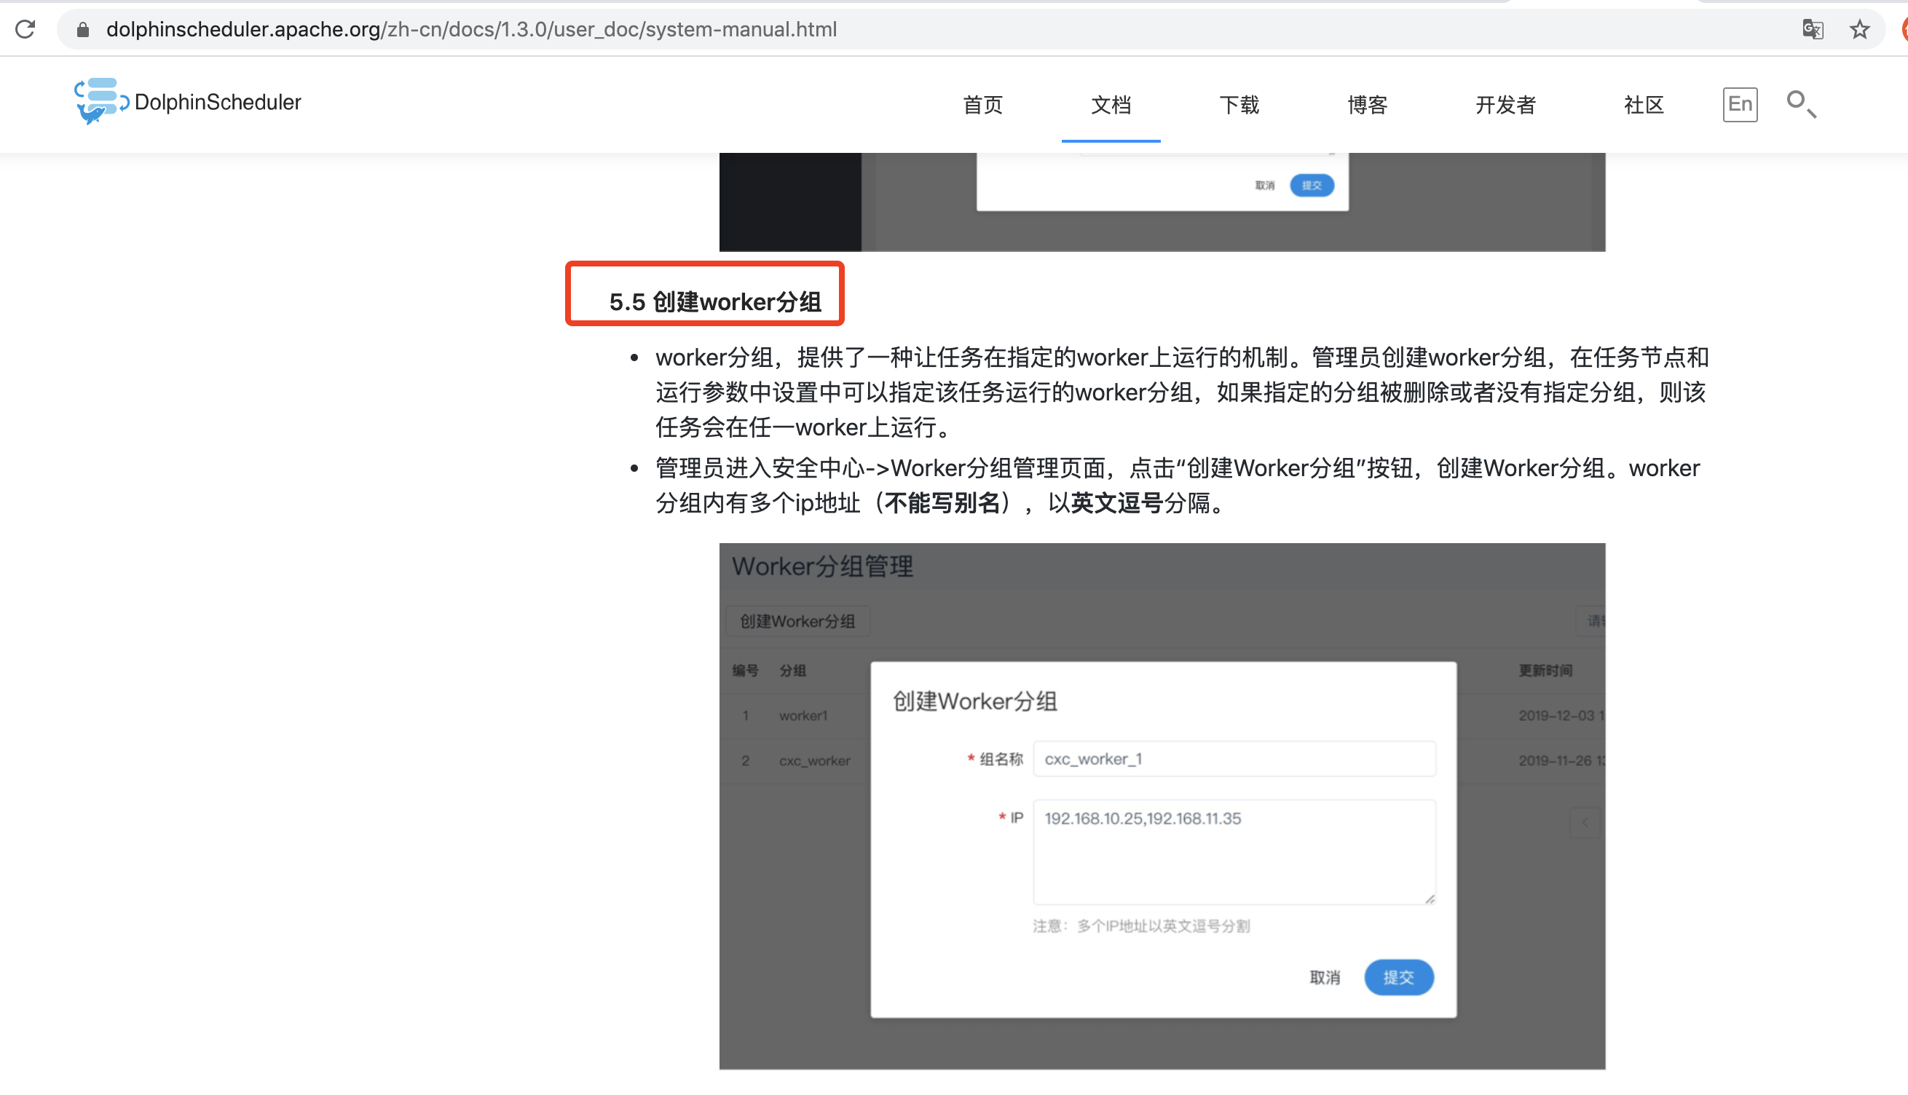1908x1095 pixels.
Task: Click the IP address text area
Action: [1234, 851]
